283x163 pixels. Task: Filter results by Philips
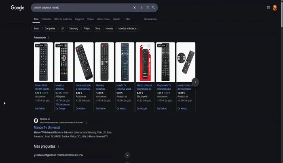point(87,29)
